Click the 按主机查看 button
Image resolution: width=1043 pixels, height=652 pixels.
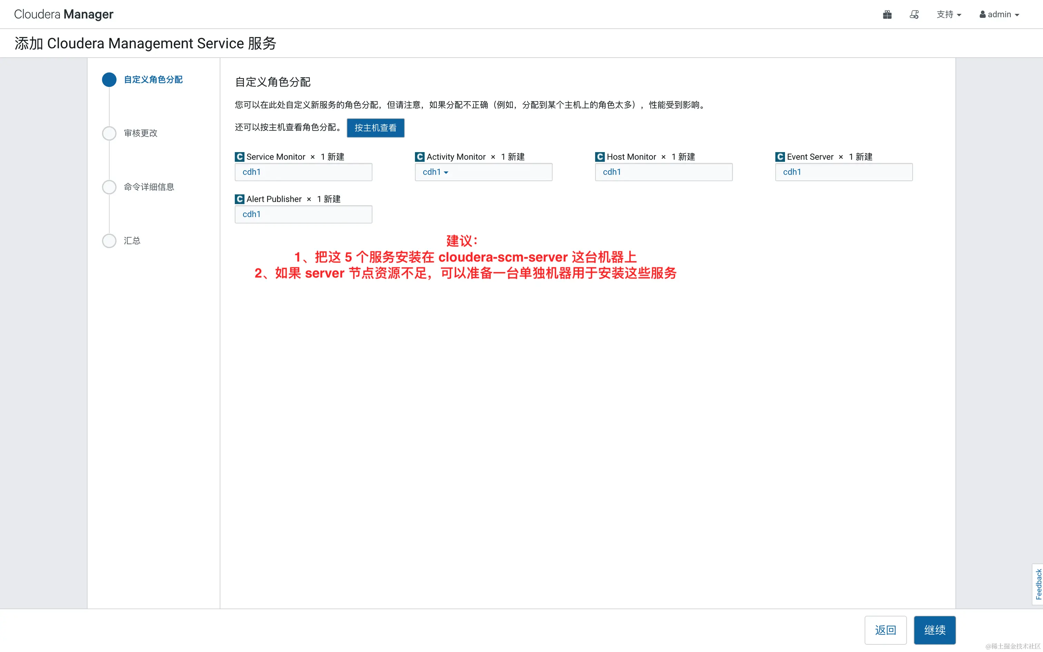(375, 128)
